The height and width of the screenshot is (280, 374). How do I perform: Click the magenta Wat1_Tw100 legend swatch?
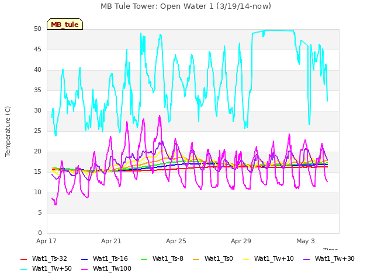84,269
